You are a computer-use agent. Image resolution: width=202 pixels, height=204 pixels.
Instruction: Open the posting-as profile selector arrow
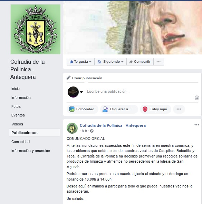click(x=81, y=92)
